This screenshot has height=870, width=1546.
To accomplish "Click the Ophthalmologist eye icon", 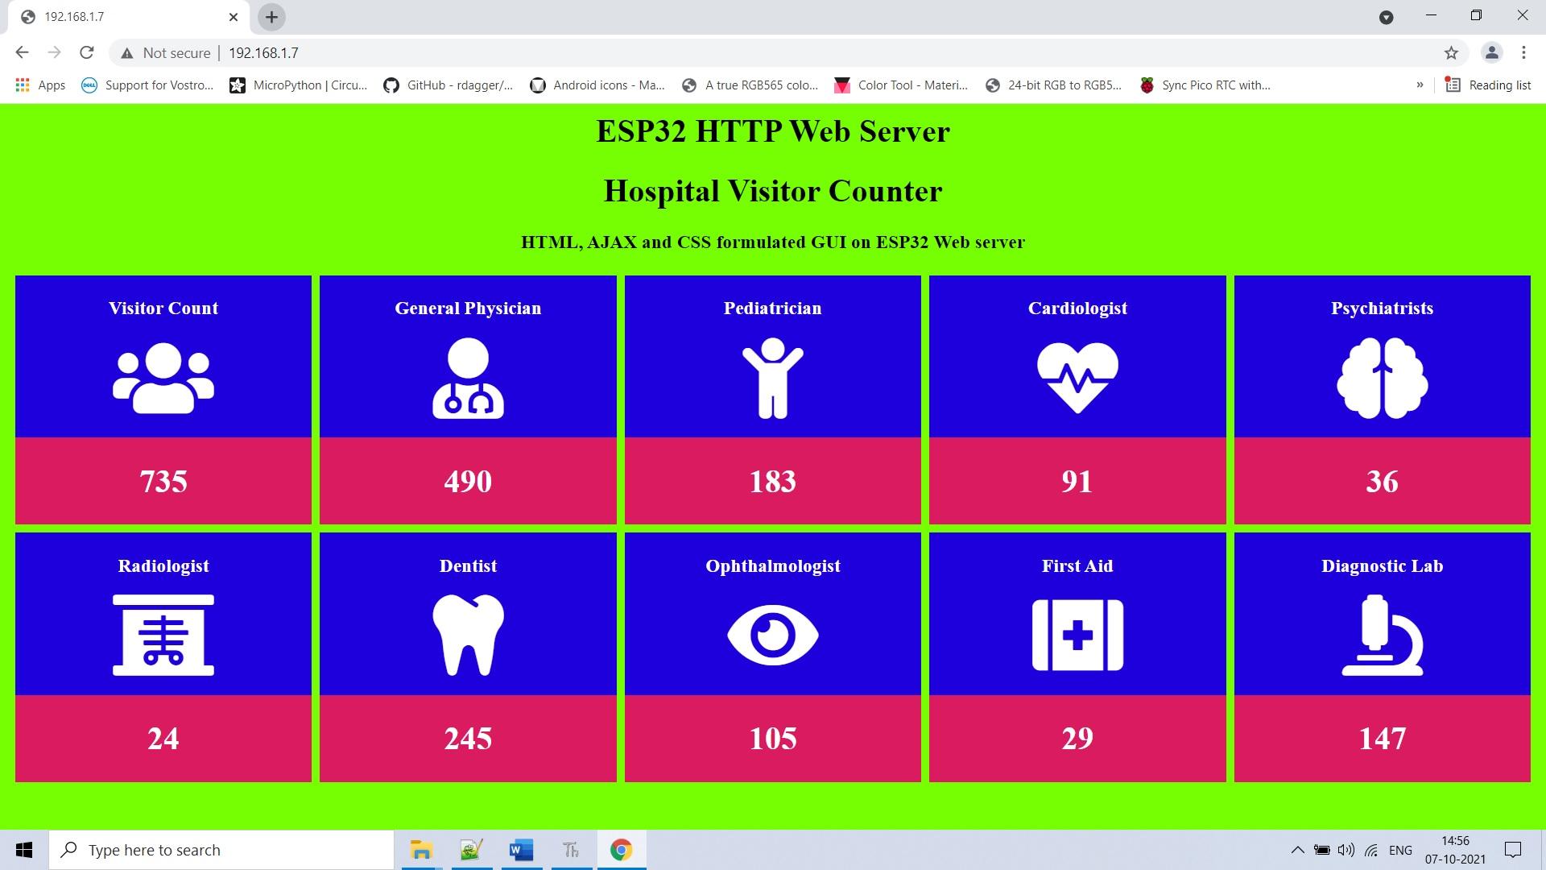I will [x=772, y=634].
